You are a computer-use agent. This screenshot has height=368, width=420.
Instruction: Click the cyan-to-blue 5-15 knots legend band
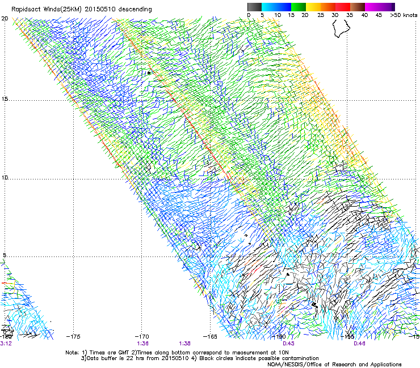click(x=276, y=7)
